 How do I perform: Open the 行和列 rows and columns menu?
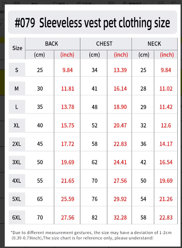(86, 3)
